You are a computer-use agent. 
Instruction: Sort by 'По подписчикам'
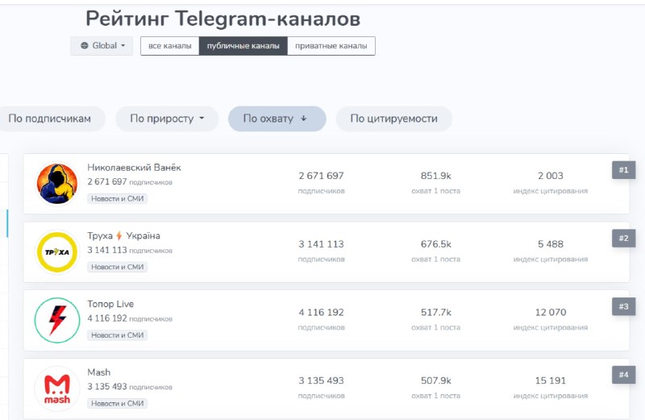pos(50,119)
